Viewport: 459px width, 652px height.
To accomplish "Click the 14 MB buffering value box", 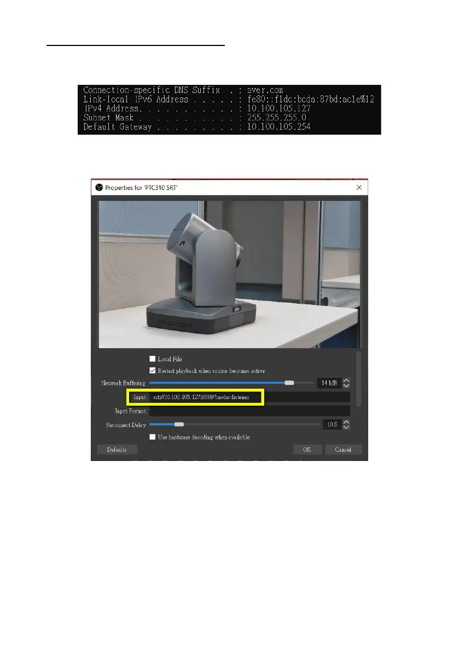I will [x=329, y=383].
